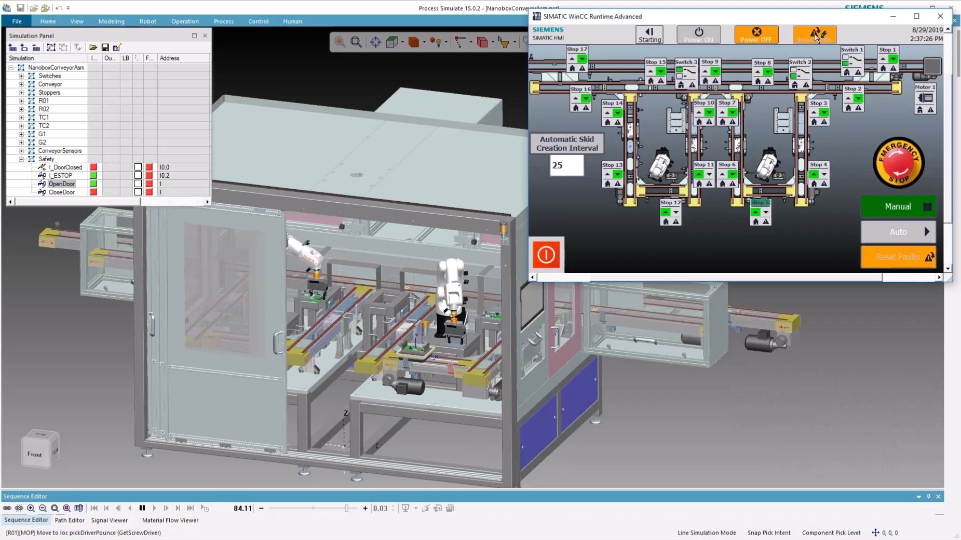Click the large Reset Faults button on HMI
961x540 pixels.
coord(898,257)
